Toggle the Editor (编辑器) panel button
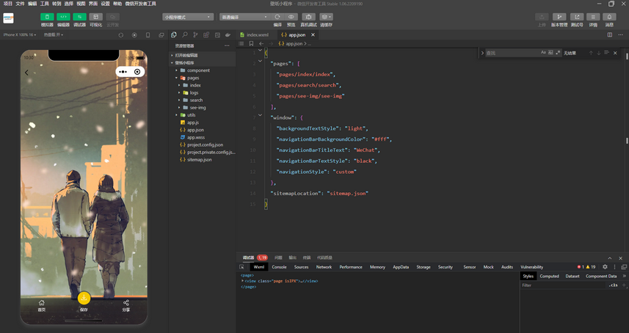The image size is (629, 333). tap(63, 17)
